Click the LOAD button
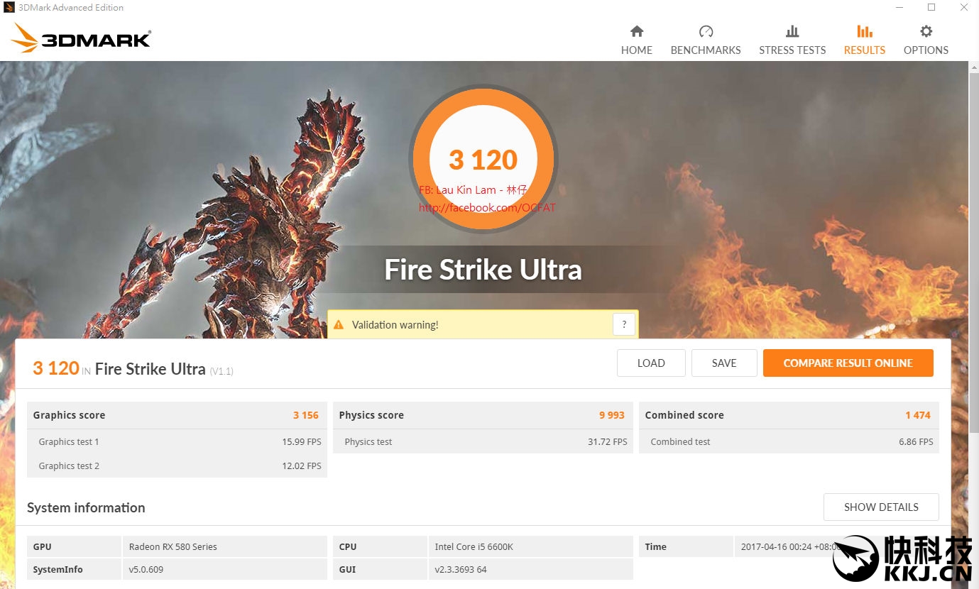Viewport: 979px width, 589px height. [651, 363]
